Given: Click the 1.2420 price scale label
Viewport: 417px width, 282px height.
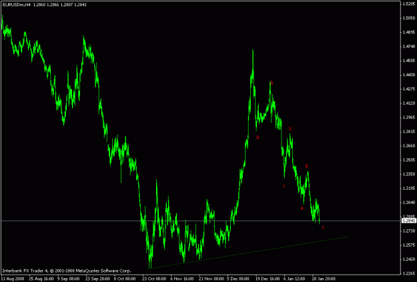Looking at the screenshot, I should [x=408, y=259].
